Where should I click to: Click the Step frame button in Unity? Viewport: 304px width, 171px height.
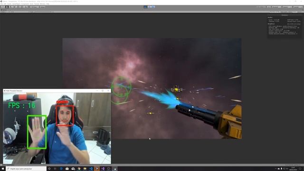tap(153, 7)
